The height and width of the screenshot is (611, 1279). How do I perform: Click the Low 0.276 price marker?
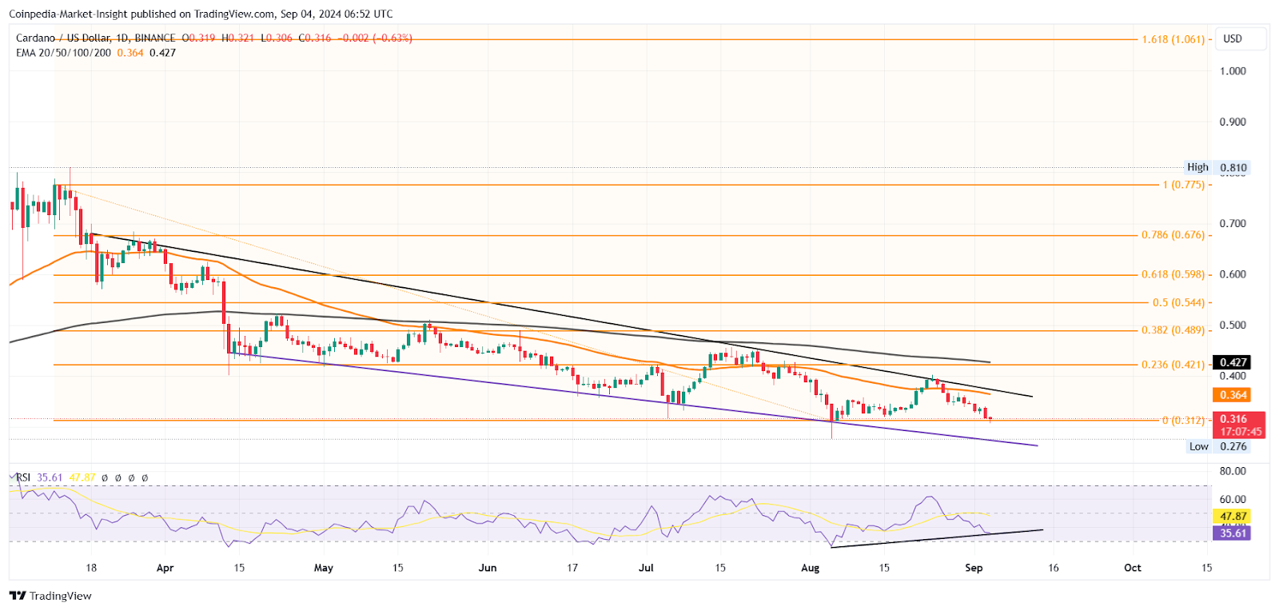pos(1217,447)
